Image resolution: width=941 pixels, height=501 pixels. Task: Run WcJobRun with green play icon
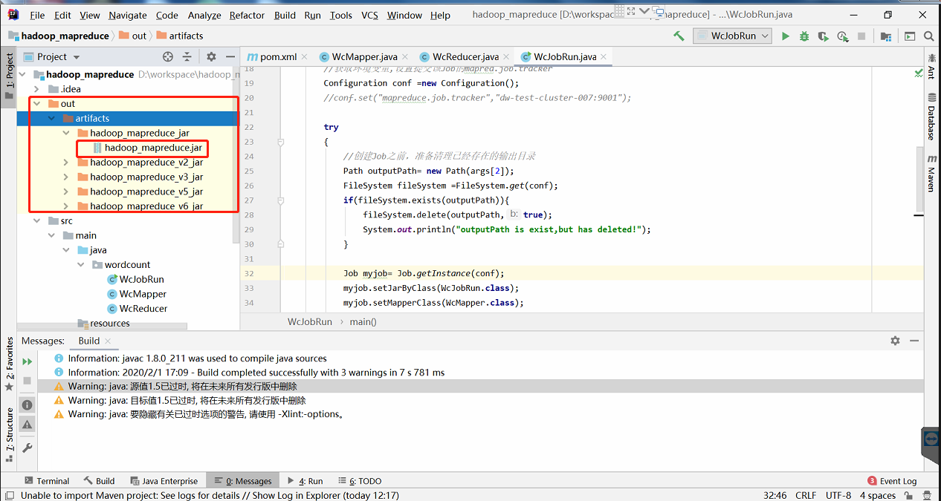786,36
